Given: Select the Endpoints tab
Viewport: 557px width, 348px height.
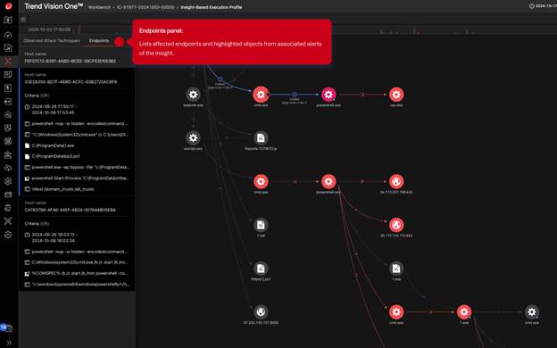Looking at the screenshot, I should (x=99, y=40).
